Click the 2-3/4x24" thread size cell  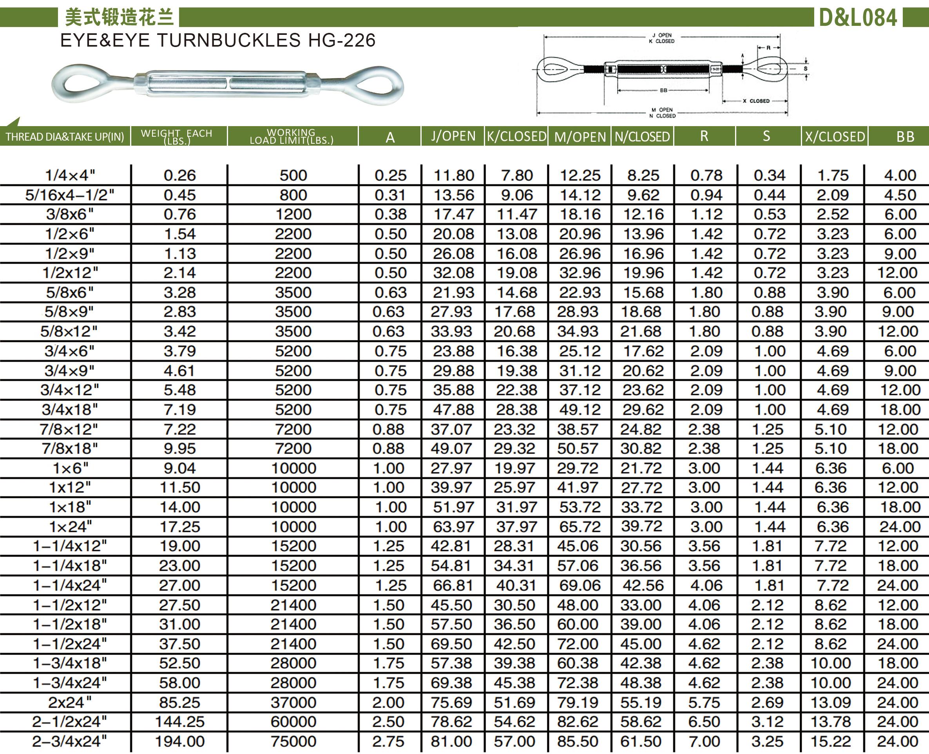pyautogui.click(x=69, y=741)
